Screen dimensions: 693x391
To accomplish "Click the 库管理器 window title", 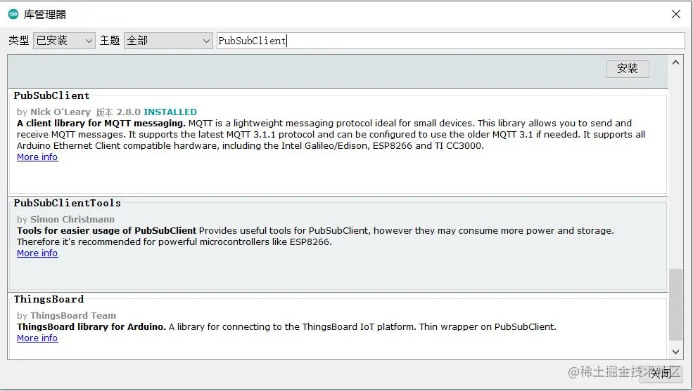I will coord(44,15).
